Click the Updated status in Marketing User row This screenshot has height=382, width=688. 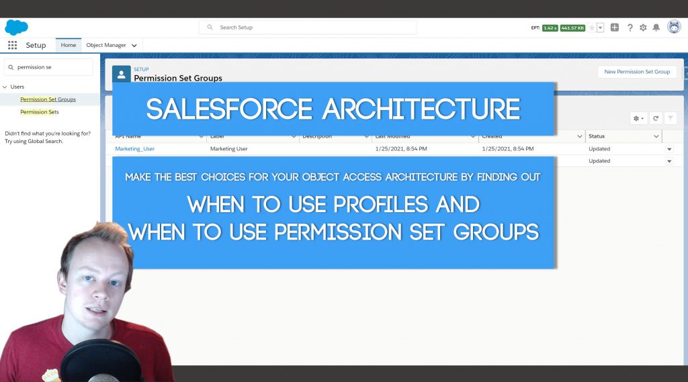click(599, 149)
